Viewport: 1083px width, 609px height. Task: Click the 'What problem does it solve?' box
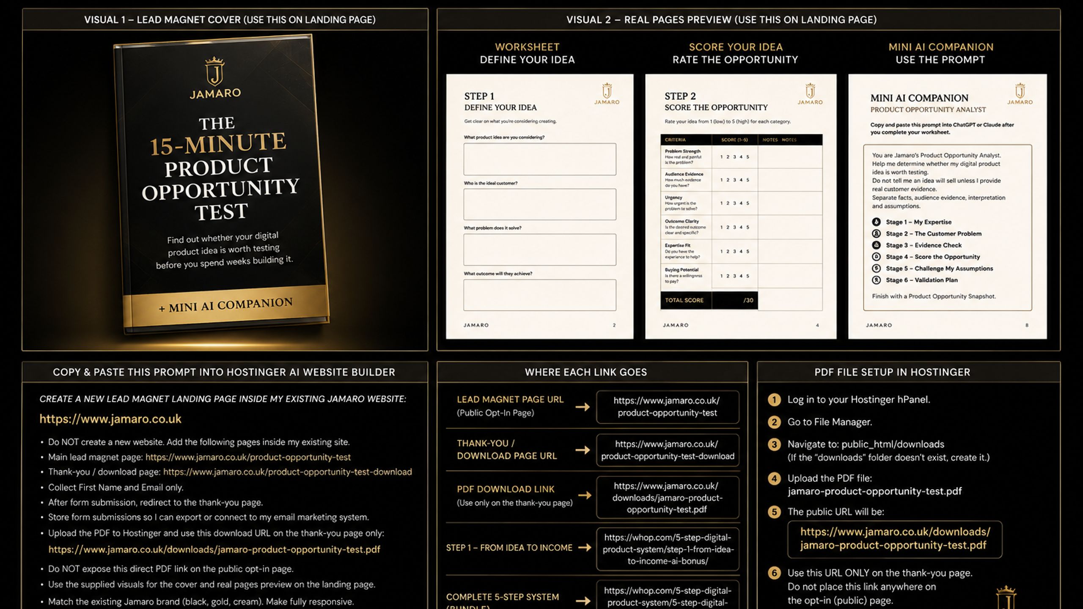click(540, 250)
